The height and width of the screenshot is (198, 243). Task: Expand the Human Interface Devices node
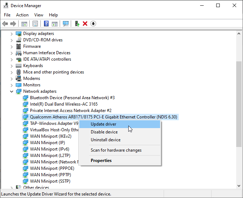tap(12, 53)
